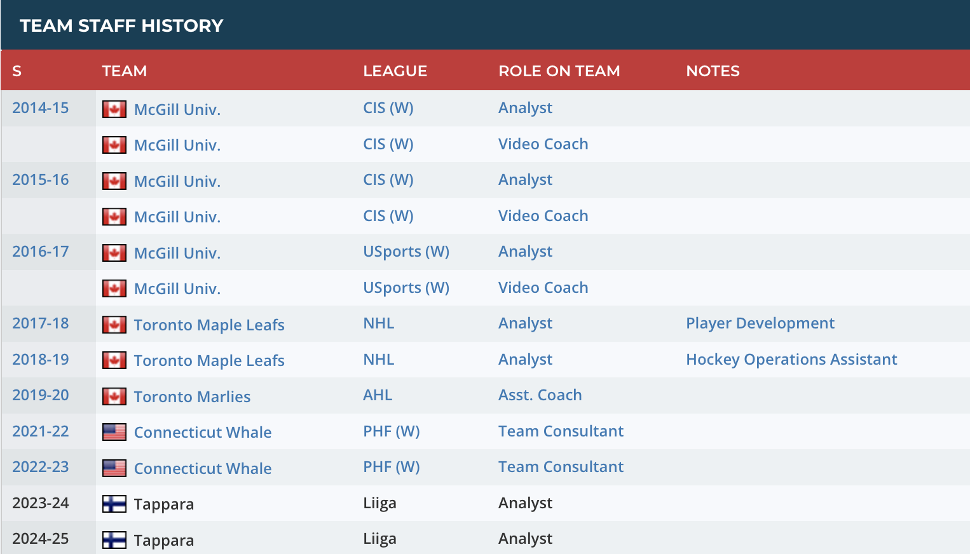The height and width of the screenshot is (554, 970).
Task: Click the Asst. Coach role link
Action: pyautogui.click(x=540, y=395)
